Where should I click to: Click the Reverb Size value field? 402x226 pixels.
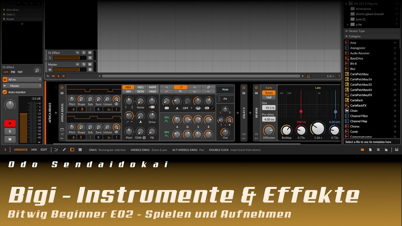(269, 108)
